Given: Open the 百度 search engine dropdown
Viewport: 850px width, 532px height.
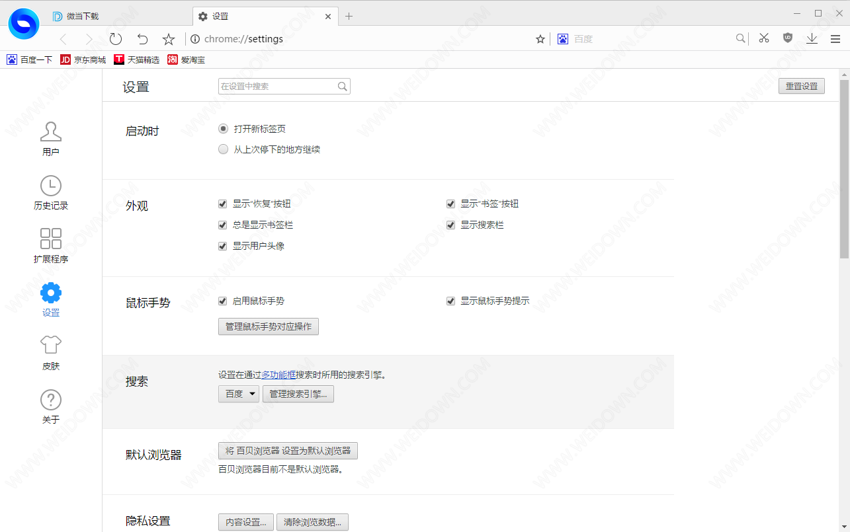Looking at the screenshot, I should click(239, 394).
